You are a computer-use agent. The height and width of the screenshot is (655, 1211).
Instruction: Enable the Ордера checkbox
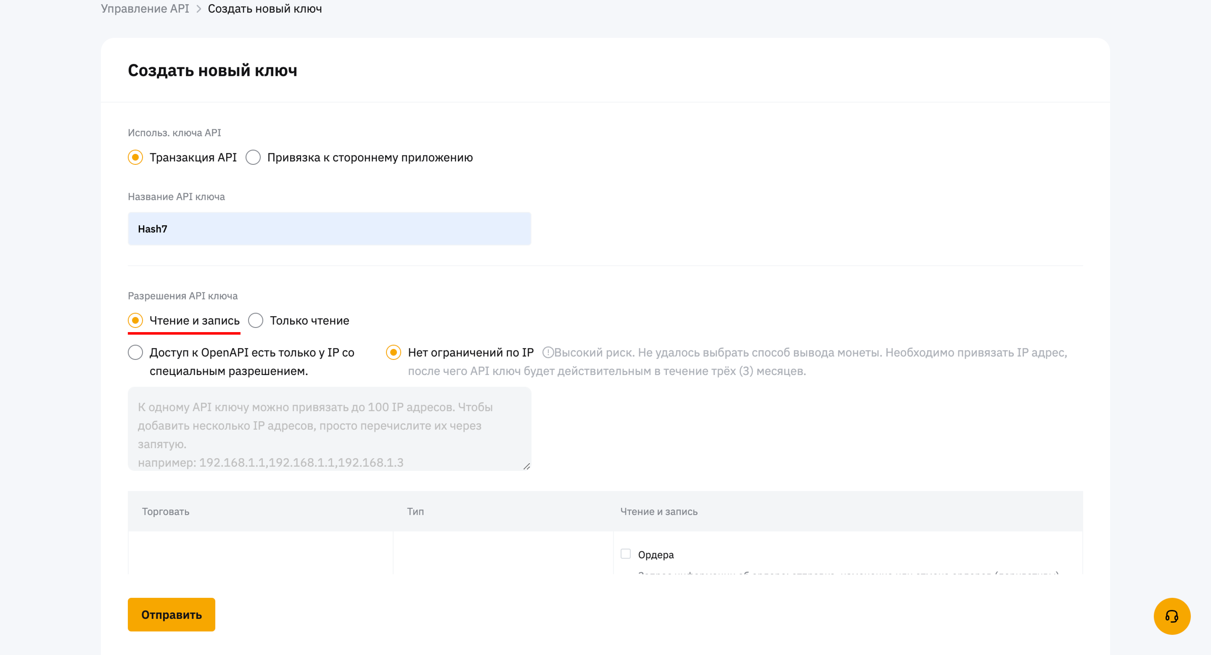pos(625,554)
